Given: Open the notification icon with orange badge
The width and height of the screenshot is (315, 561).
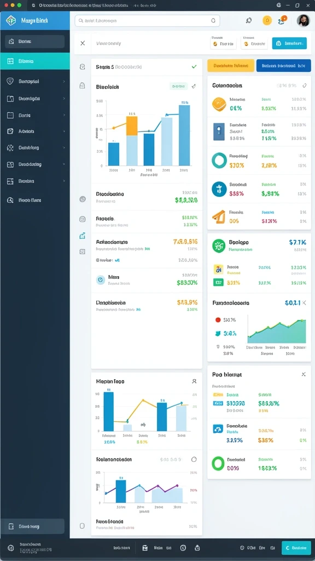Looking at the screenshot, I should point(282,20).
